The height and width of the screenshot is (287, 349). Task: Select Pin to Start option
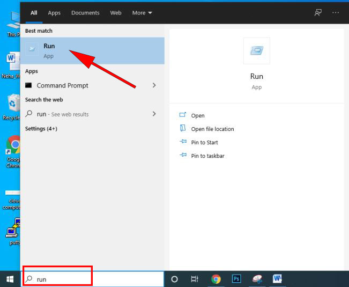[204, 142]
